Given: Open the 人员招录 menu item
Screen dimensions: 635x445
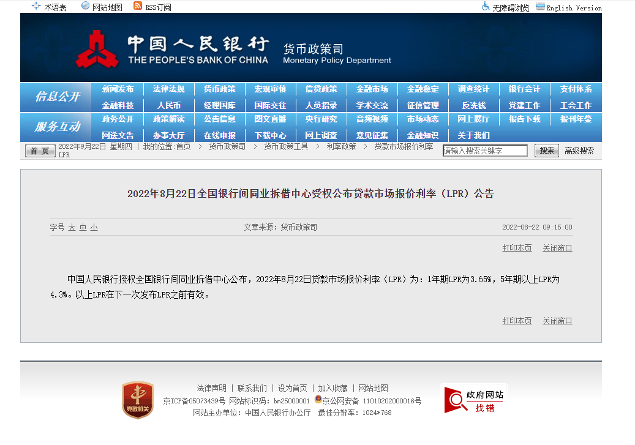Looking at the screenshot, I should coord(321,106).
